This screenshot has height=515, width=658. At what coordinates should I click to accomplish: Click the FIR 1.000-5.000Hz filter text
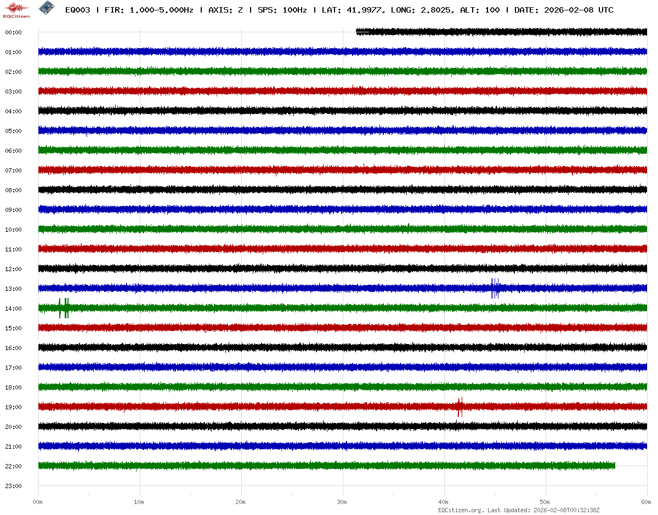[149, 10]
